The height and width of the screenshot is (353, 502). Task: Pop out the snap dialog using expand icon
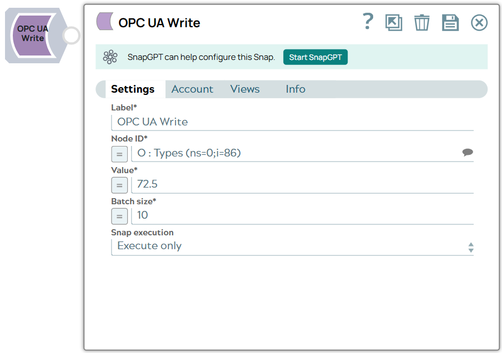pos(394,22)
